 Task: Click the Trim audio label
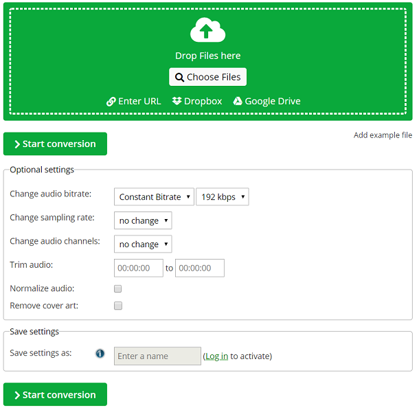coord(32,265)
